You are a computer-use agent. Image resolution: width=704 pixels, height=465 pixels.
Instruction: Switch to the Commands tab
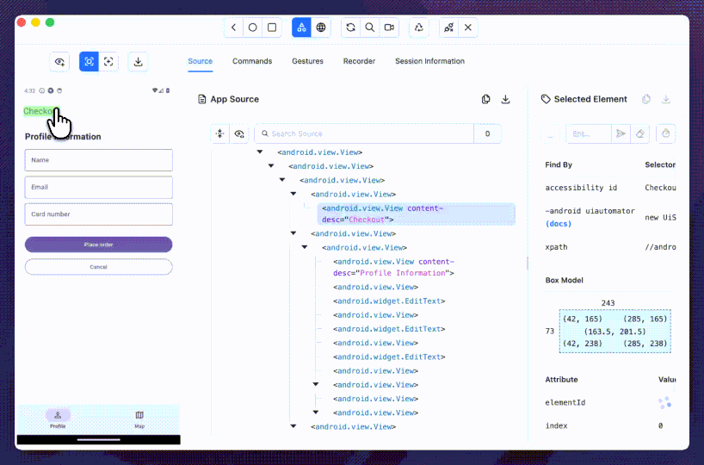[252, 61]
